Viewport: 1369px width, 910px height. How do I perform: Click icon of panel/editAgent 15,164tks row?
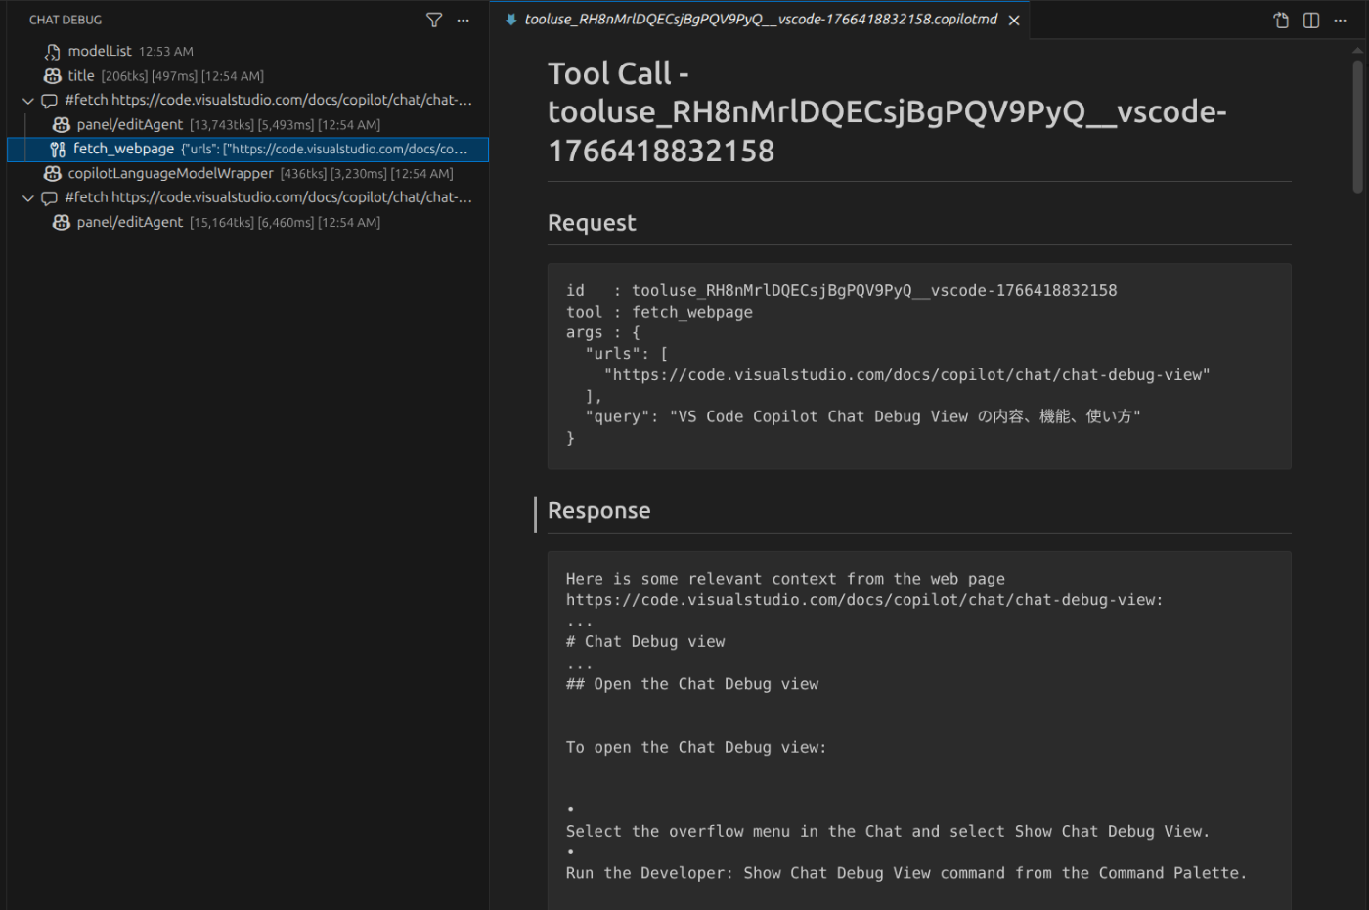tap(62, 222)
